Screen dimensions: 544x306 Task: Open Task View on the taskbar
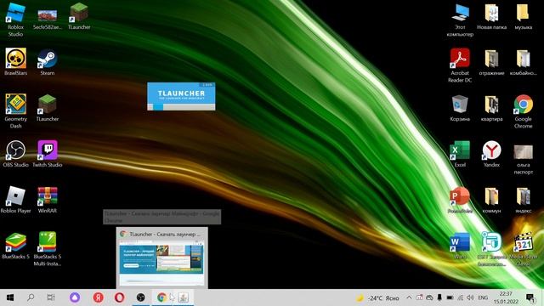51,297
